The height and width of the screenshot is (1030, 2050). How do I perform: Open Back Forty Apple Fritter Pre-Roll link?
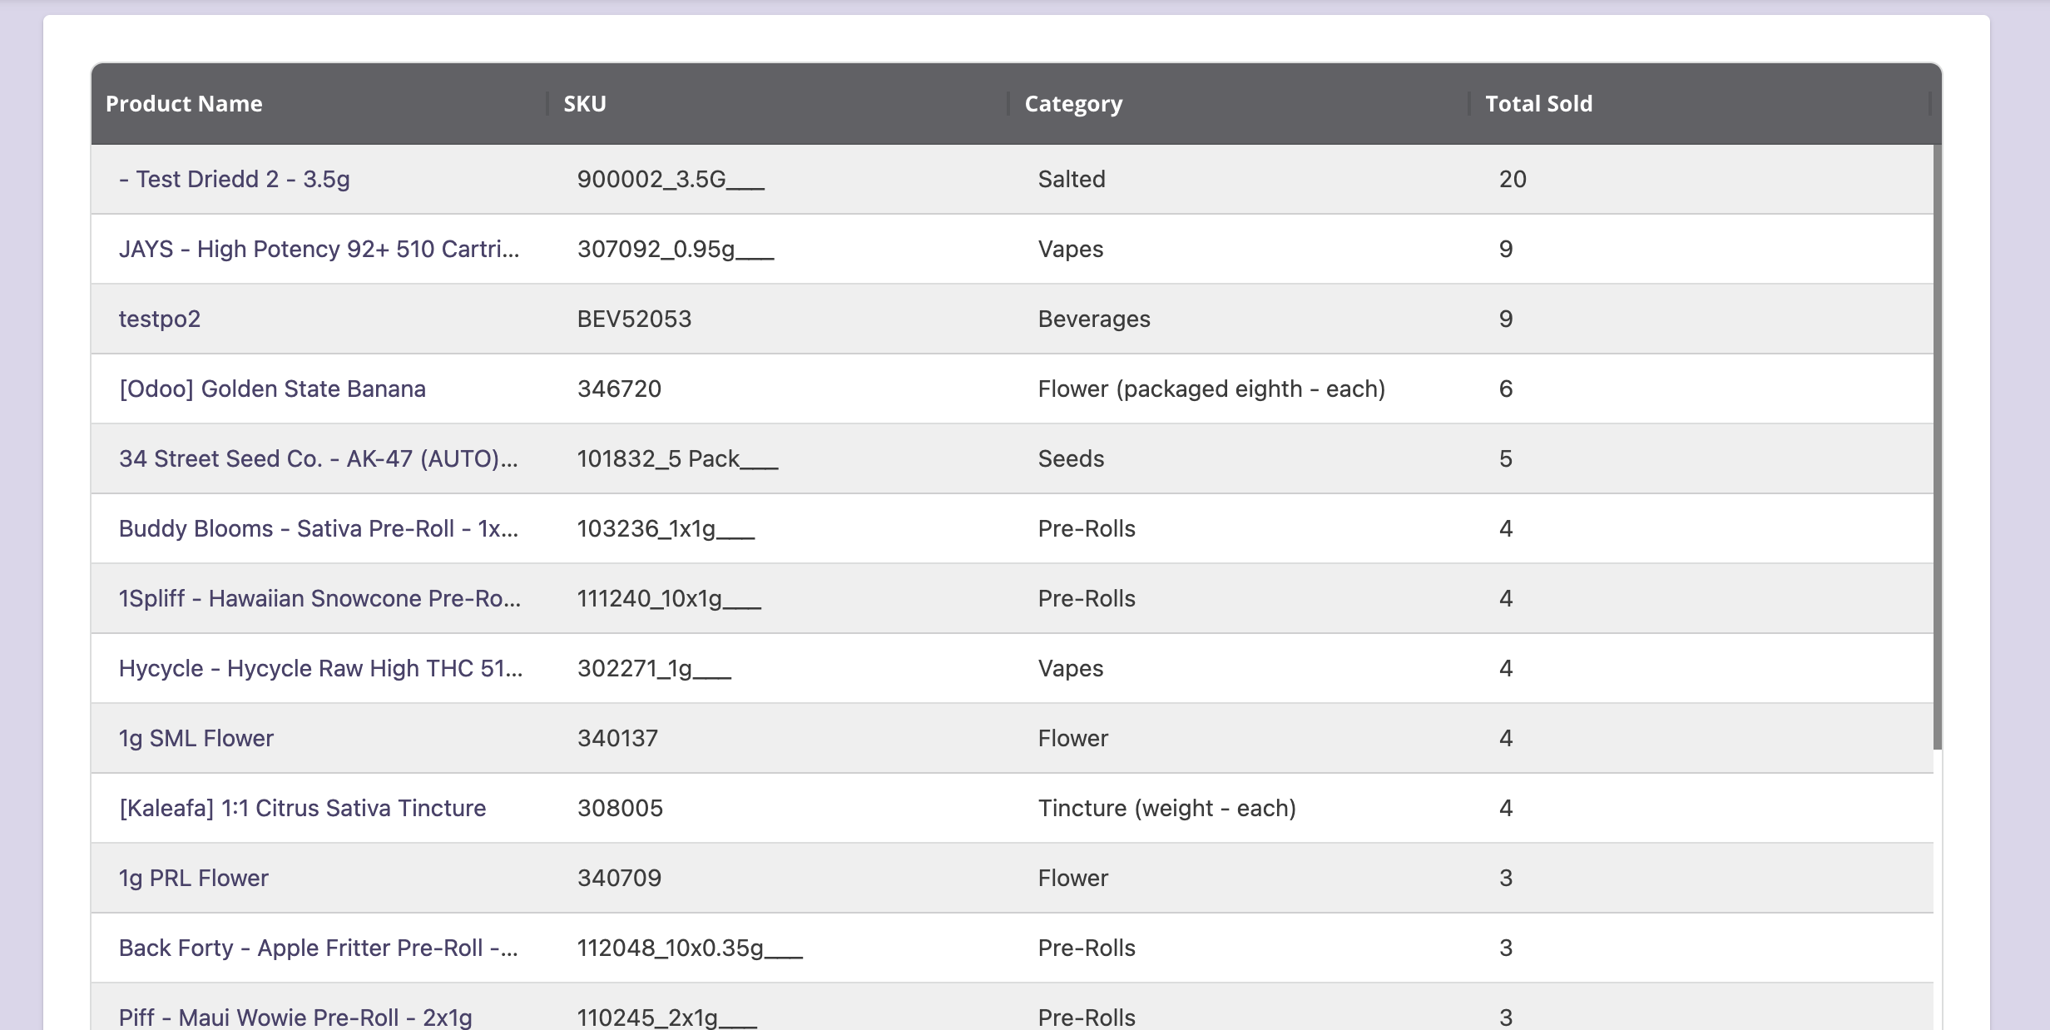tap(318, 948)
